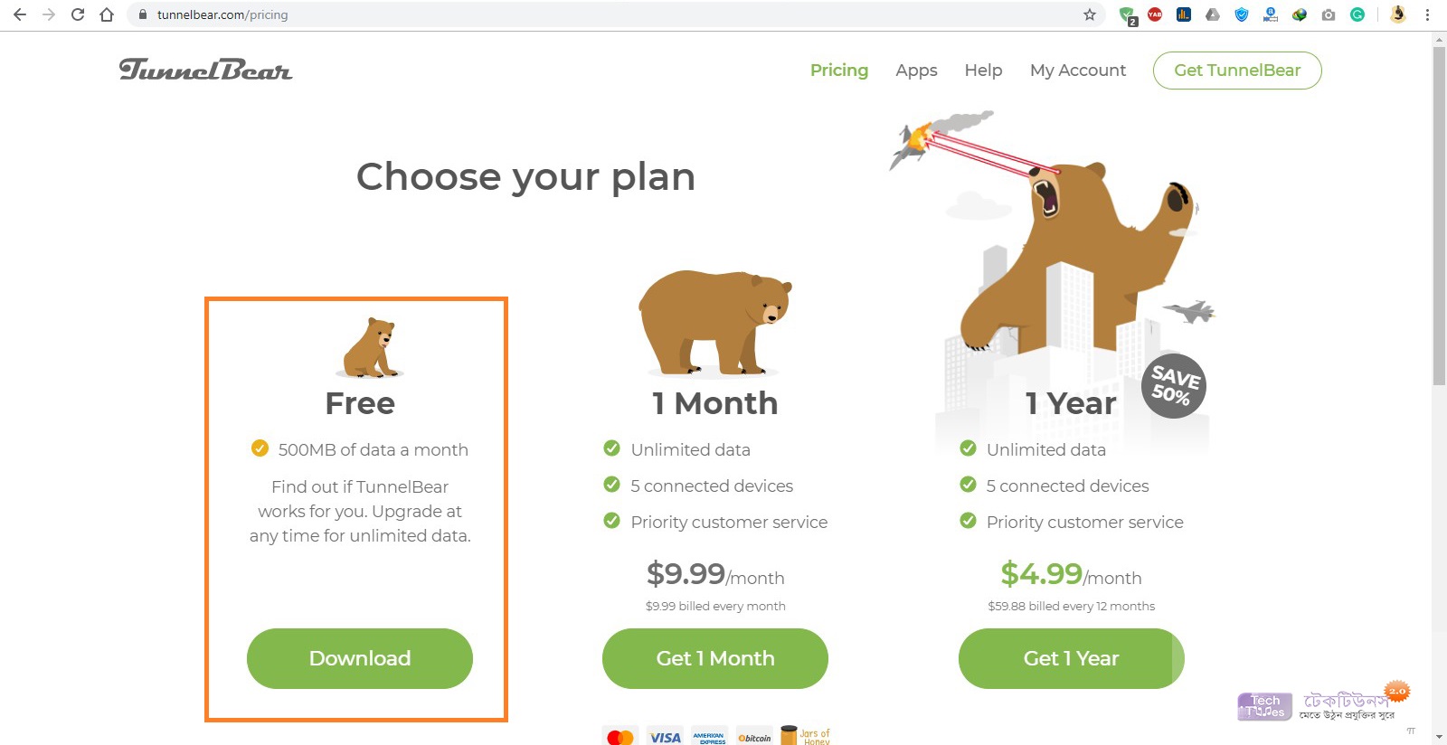
Task: Click the Internet Download Manager extension icon
Action: [1300, 14]
